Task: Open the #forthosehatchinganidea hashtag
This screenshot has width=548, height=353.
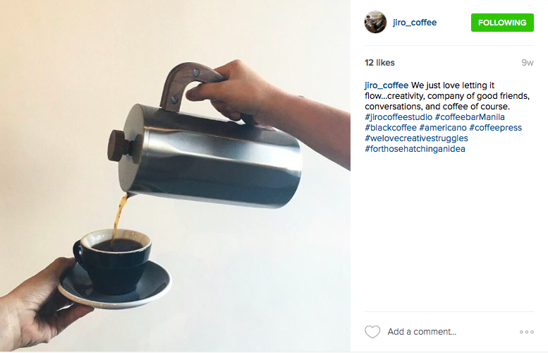Action: pyautogui.click(x=415, y=149)
